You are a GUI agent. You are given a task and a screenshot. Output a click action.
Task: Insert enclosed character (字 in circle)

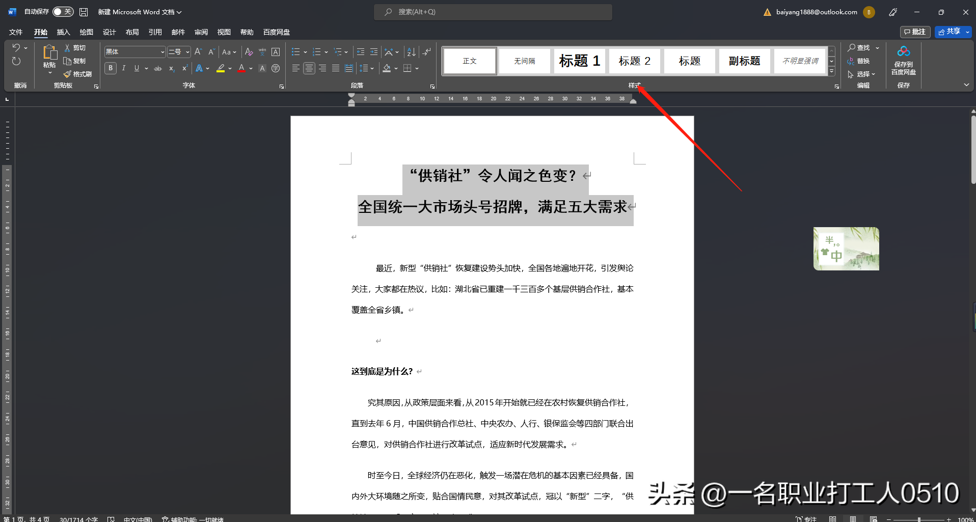276,68
